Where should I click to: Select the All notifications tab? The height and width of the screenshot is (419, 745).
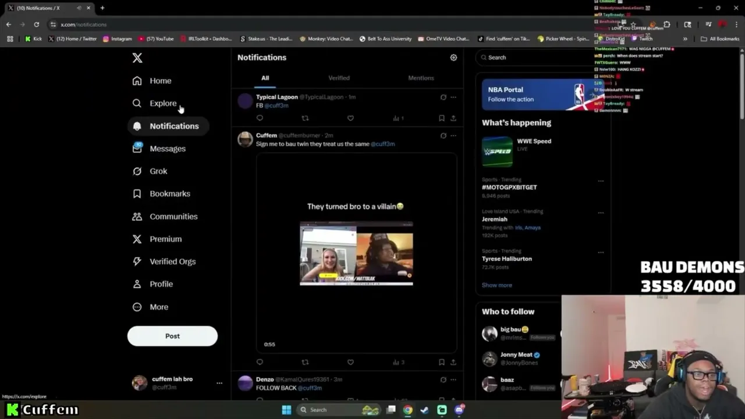(265, 78)
